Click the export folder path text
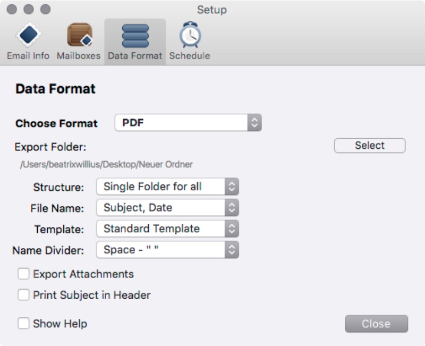The height and width of the screenshot is (346, 425). click(106, 165)
